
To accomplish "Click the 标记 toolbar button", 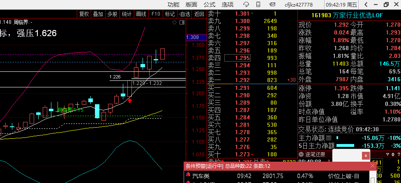I will pos(170,14).
